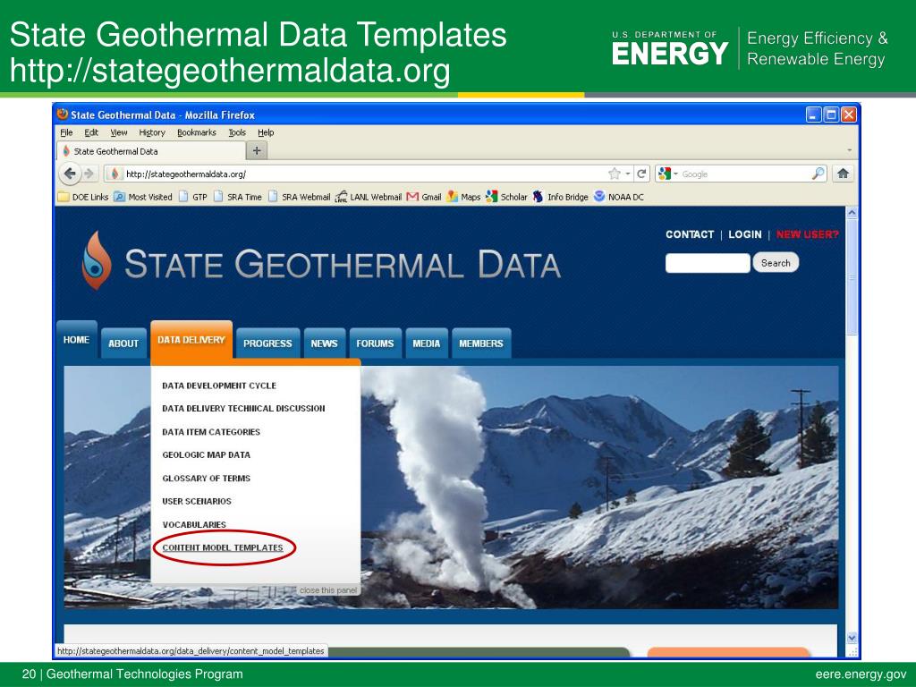Viewport: 916px width, 687px height.
Task: Open the Bookmarks menu
Action: [x=197, y=132]
